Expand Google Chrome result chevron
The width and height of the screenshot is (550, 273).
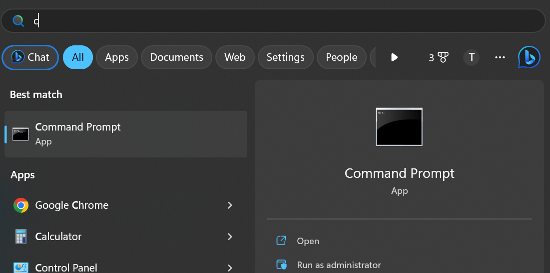pos(230,205)
